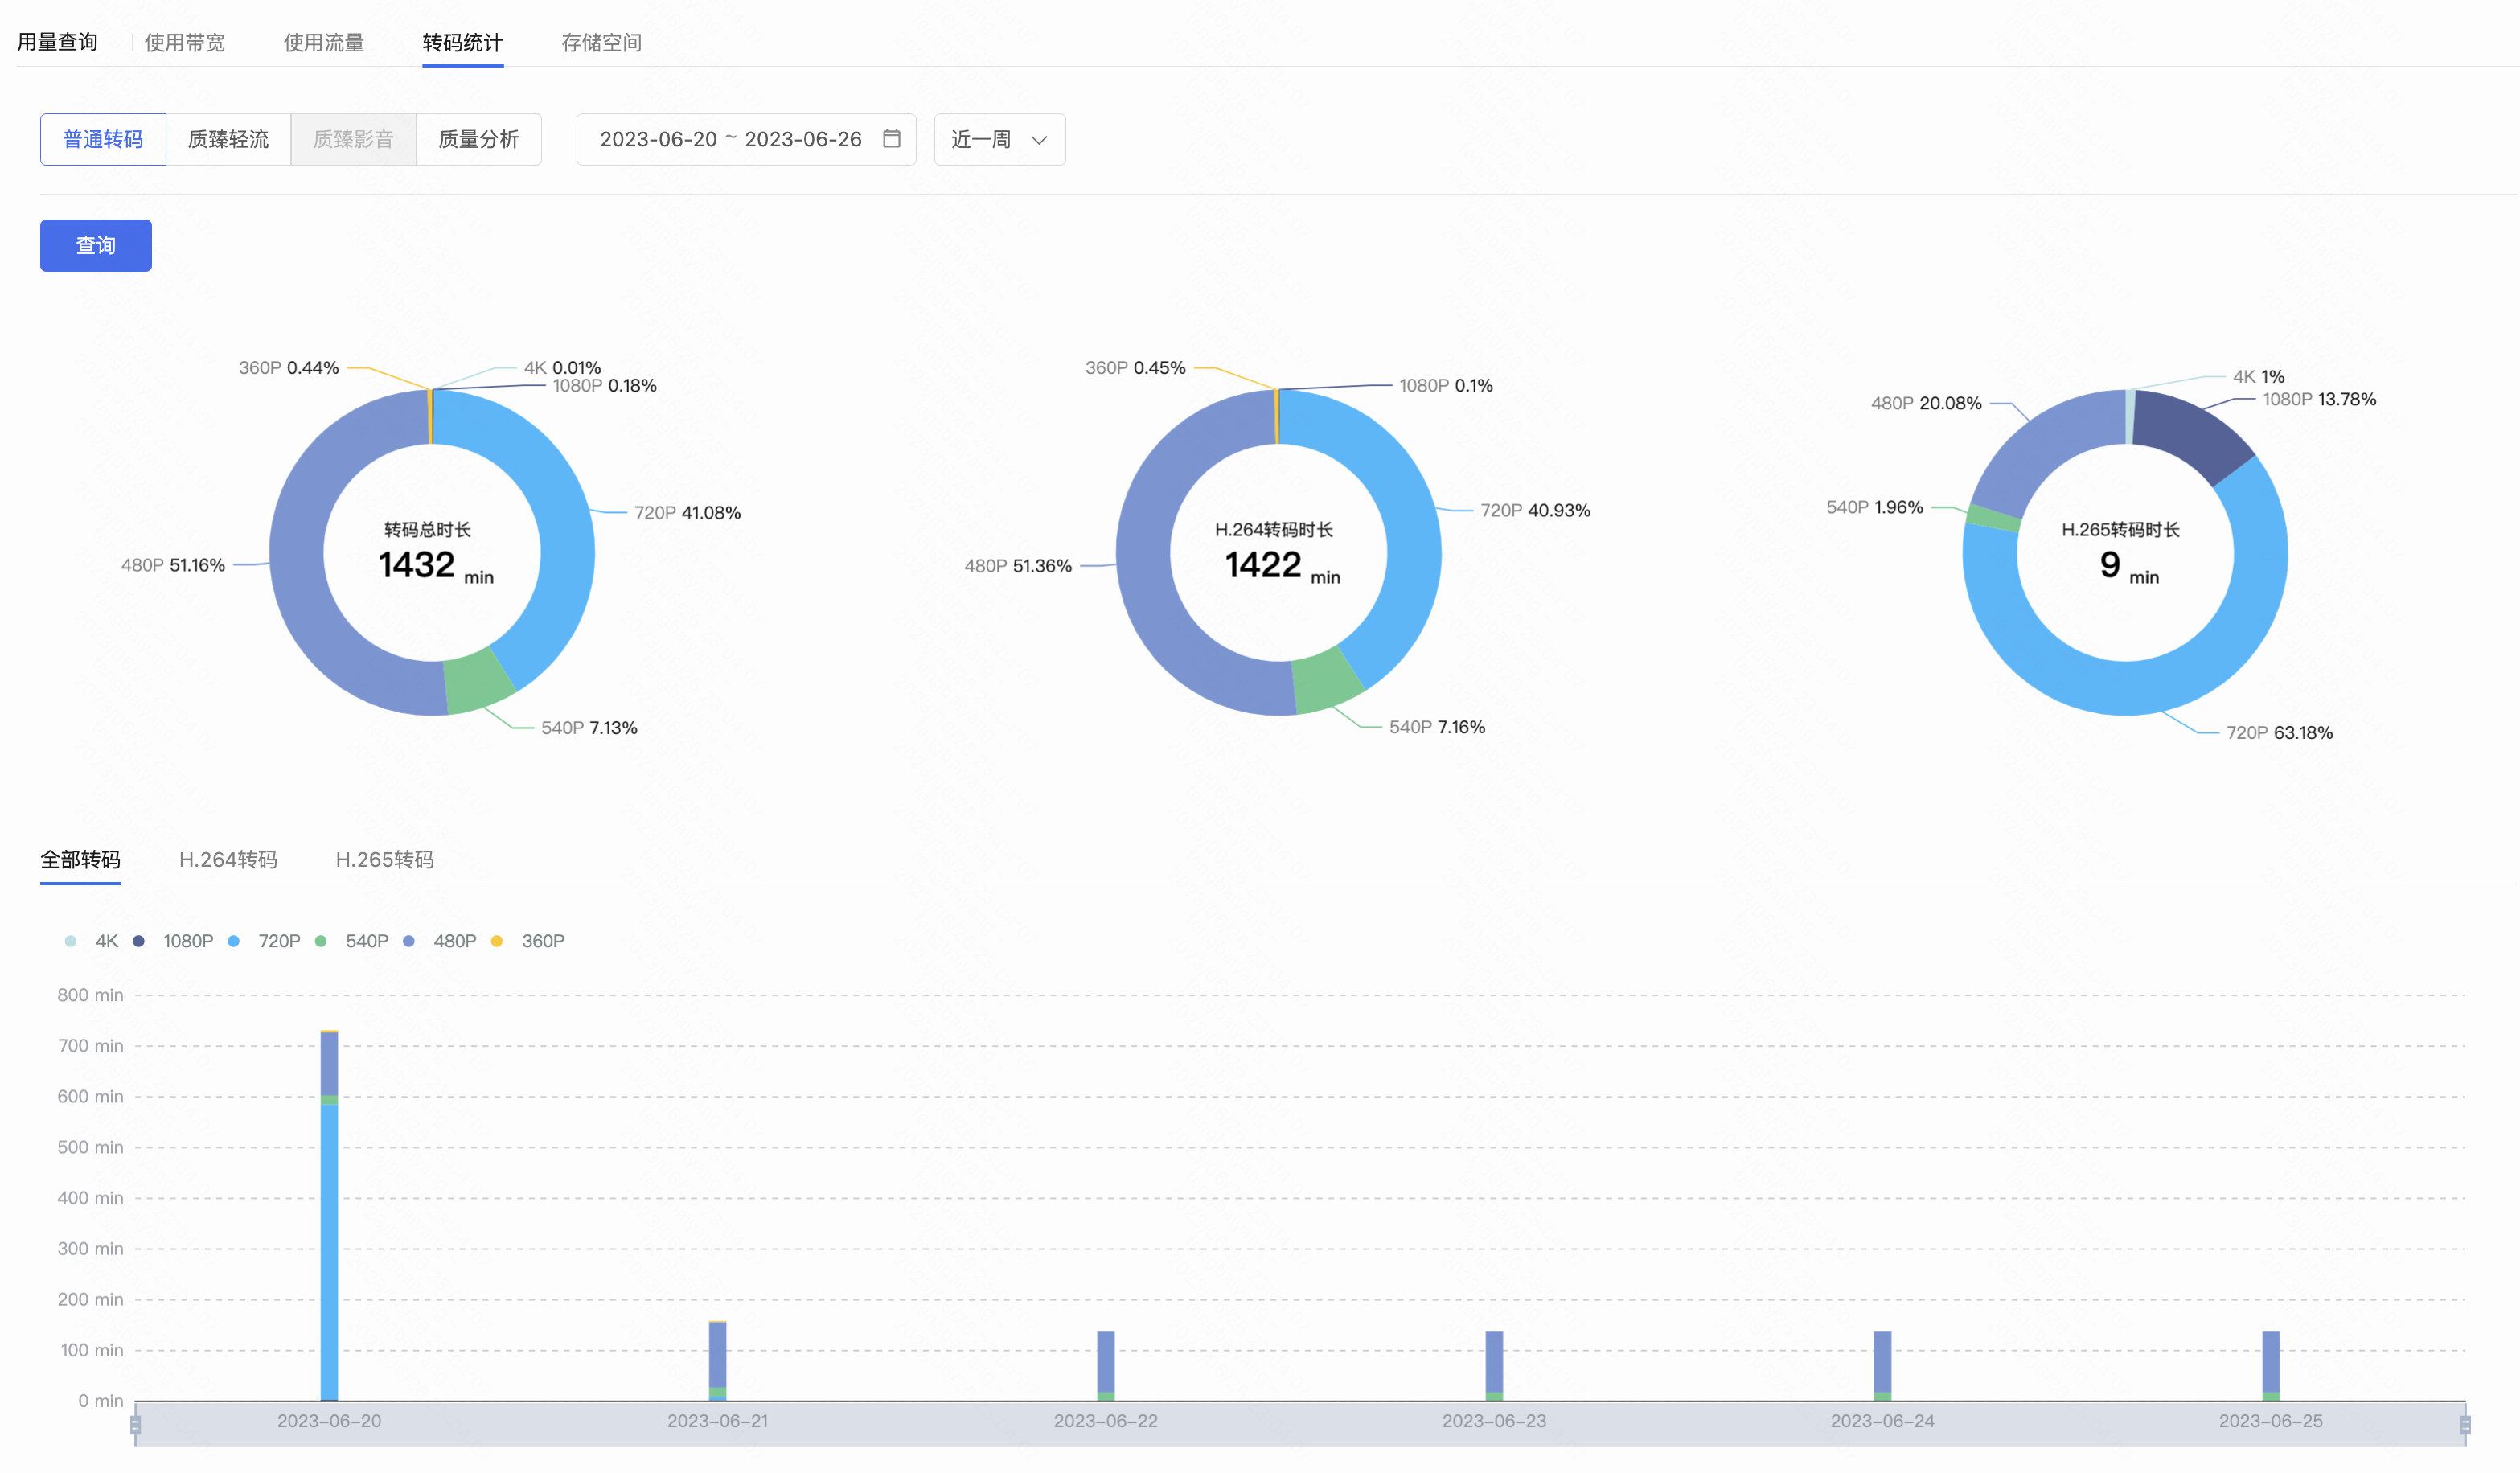
Task: Click the 2023-06-25 stacked bar
Action: (2271, 1366)
